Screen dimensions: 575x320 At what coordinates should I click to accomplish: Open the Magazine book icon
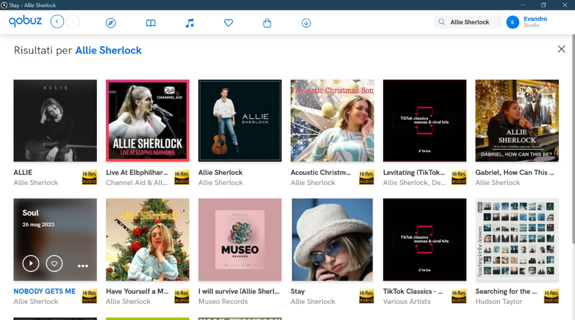(x=150, y=23)
